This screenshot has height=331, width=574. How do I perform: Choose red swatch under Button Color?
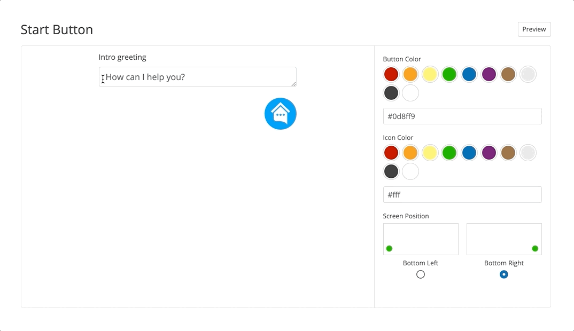(391, 74)
